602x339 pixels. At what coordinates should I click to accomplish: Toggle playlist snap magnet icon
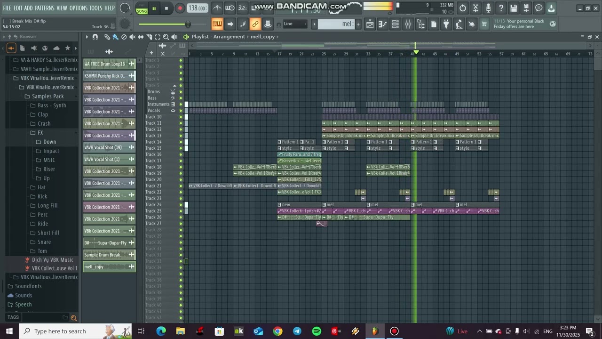click(x=95, y=37)
